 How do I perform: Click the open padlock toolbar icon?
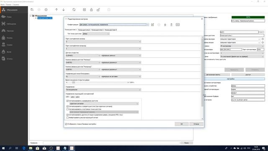coord(98,10)
